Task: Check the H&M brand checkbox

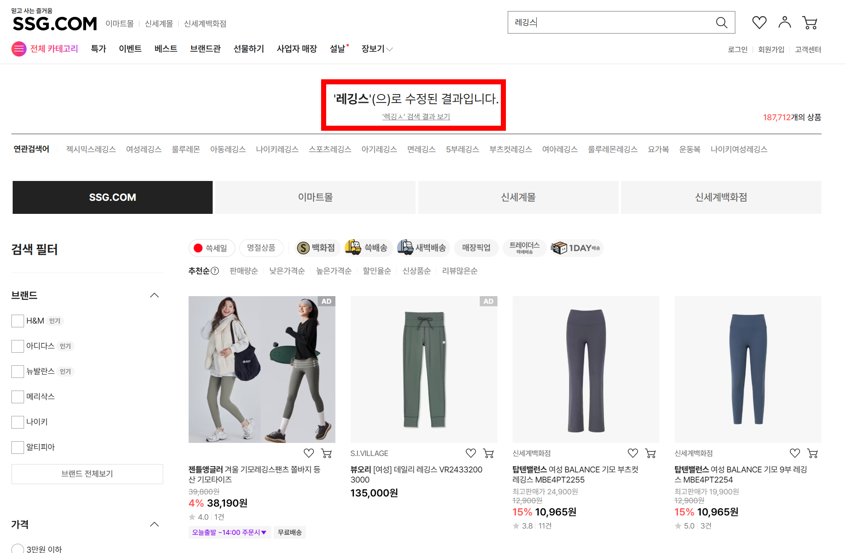Action: point(18,321)
